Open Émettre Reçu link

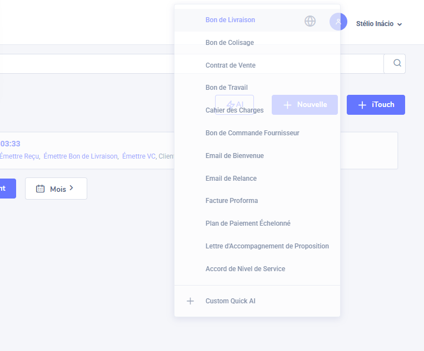point(19,156)
